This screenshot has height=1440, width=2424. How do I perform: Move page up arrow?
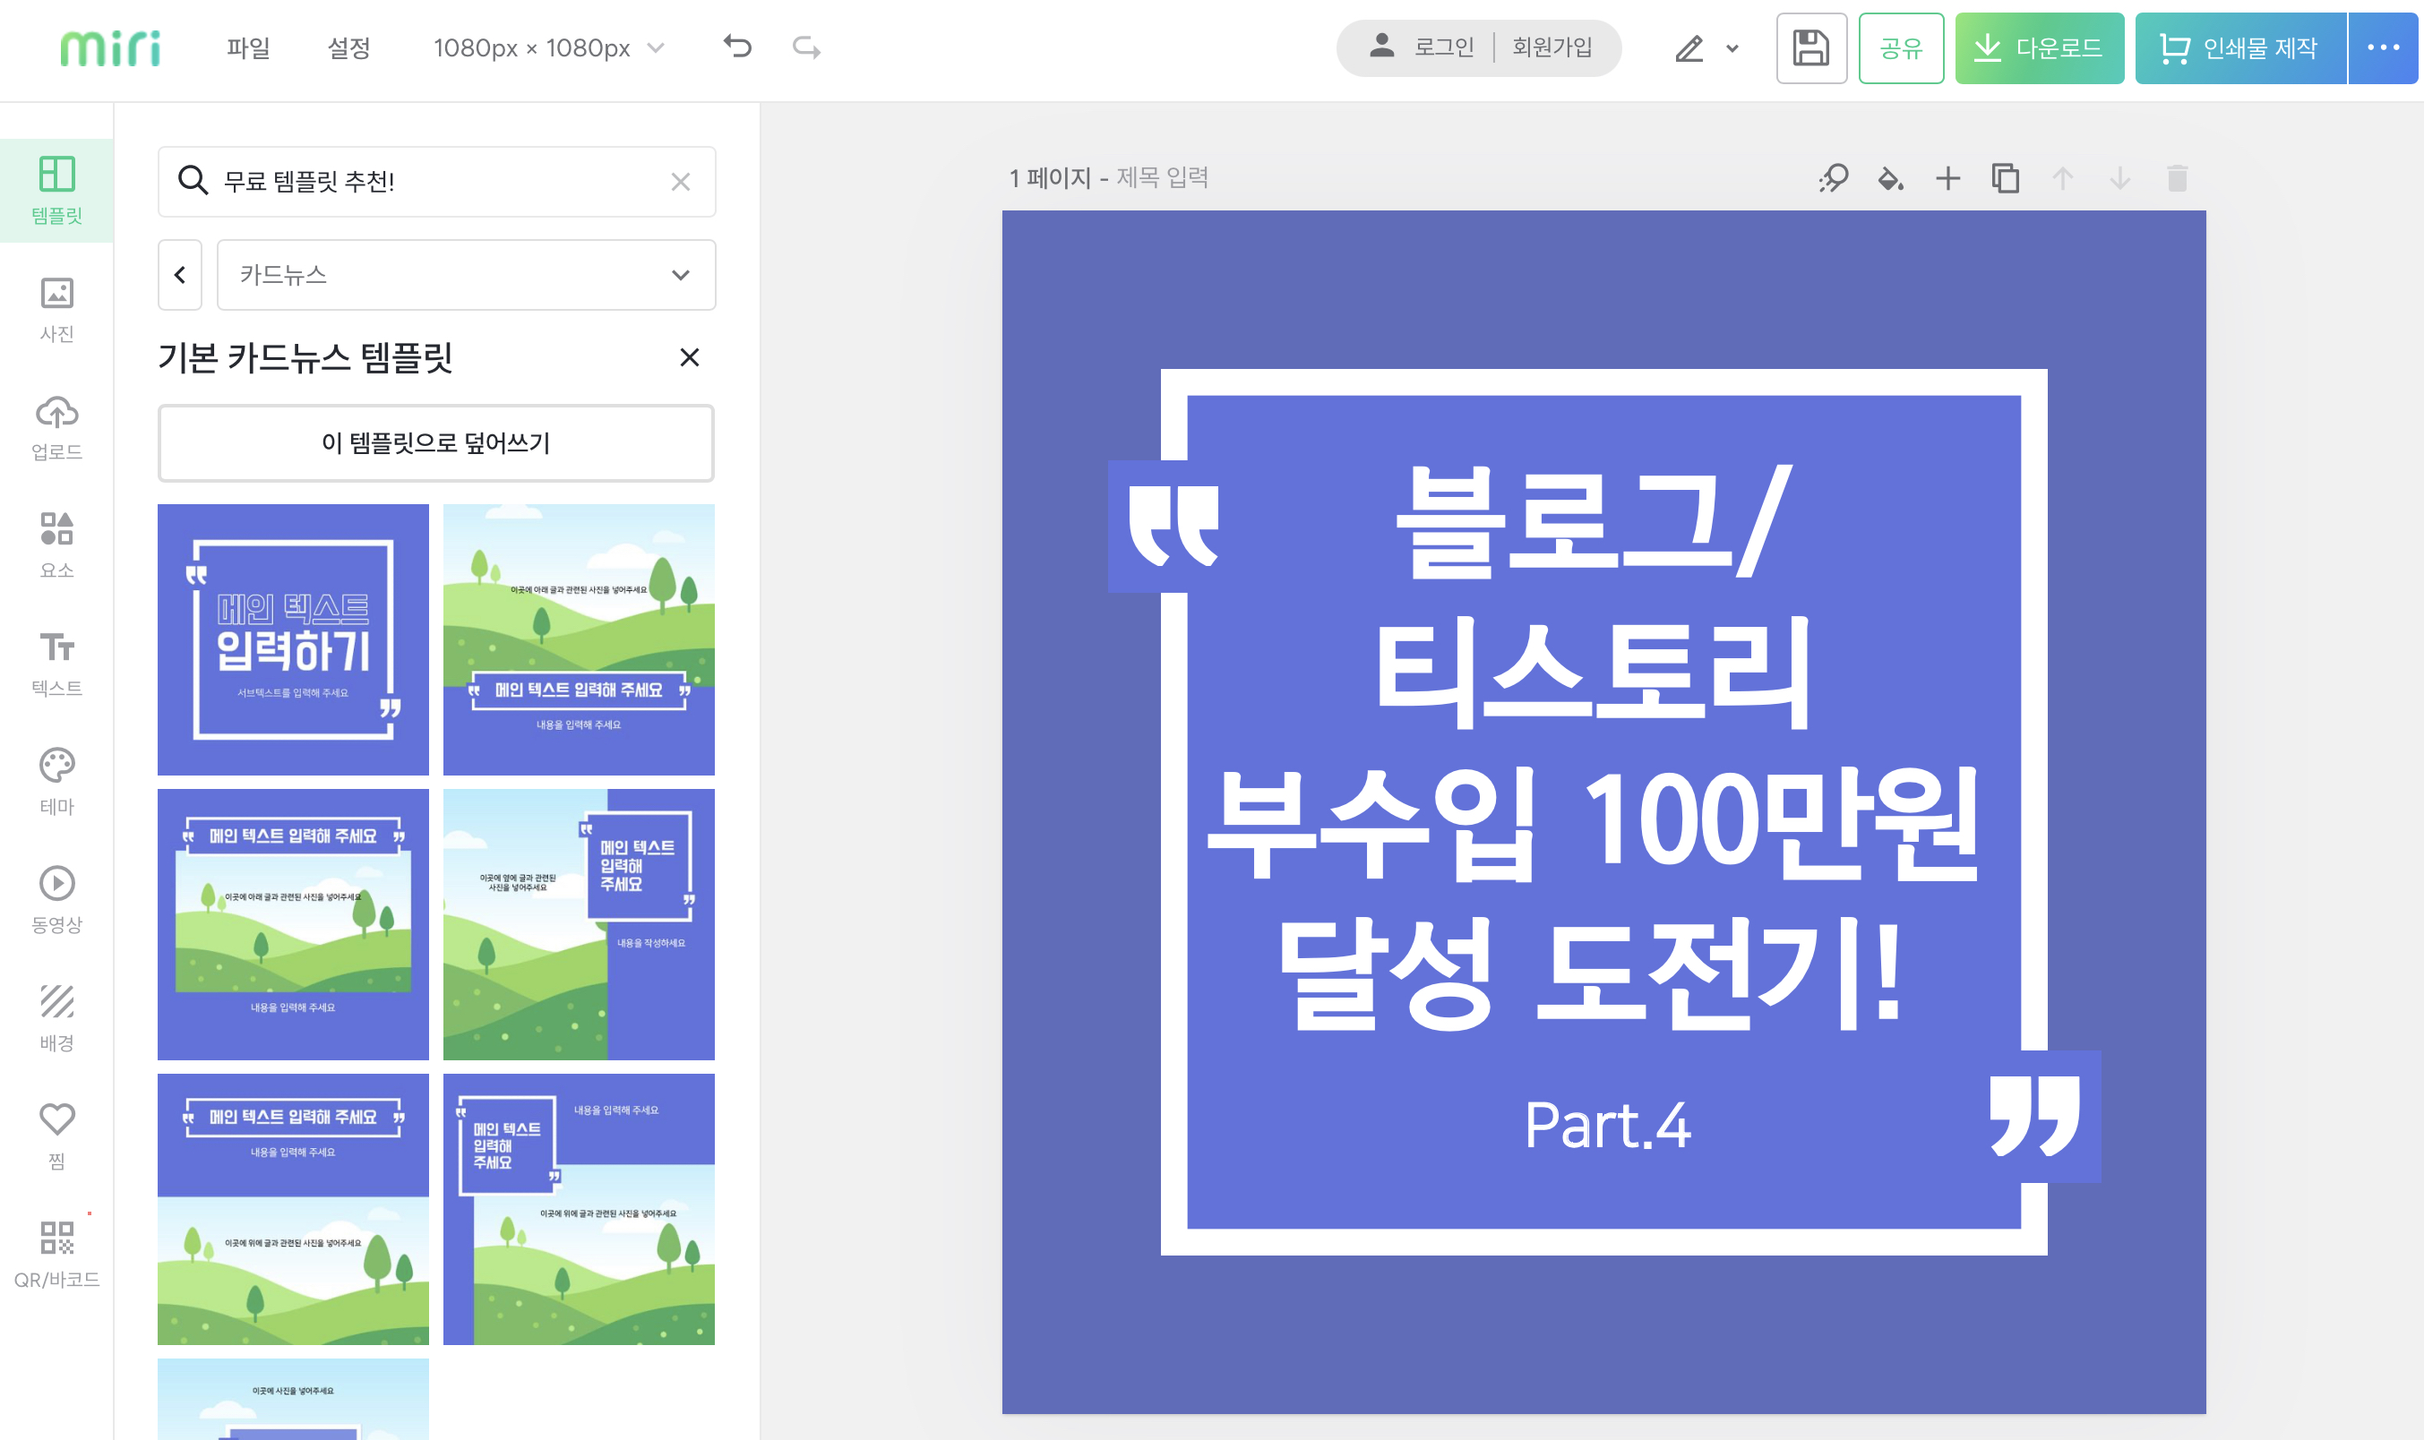pyautogui.click(x=2062, y=178)
